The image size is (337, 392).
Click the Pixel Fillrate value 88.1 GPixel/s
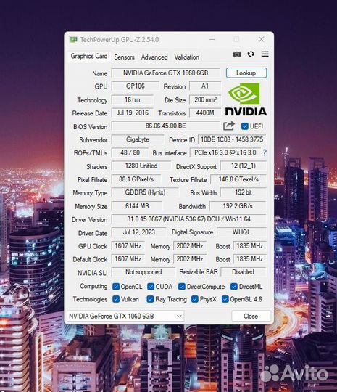pos(136,179)
